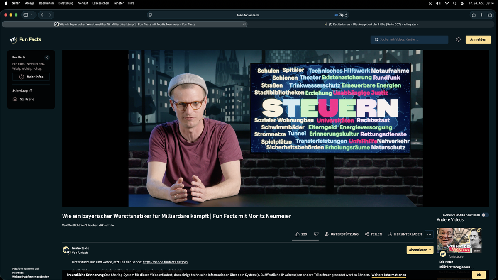Open the Lesezeichen menu
The height and width of the screenshot is (280, 498).
[x=101, y=3]
